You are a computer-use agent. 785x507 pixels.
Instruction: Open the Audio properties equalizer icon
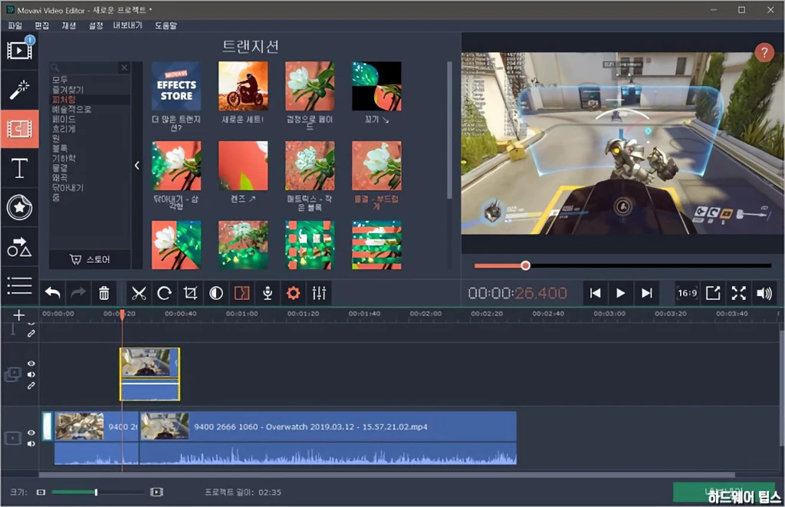click(319, 293)
